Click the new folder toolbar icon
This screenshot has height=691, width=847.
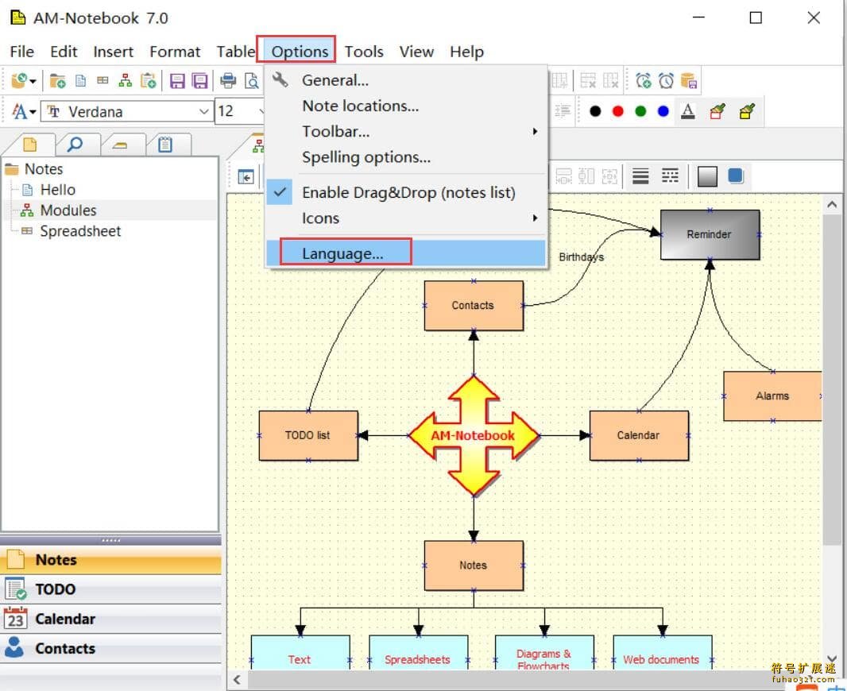(x=57, y=81)
